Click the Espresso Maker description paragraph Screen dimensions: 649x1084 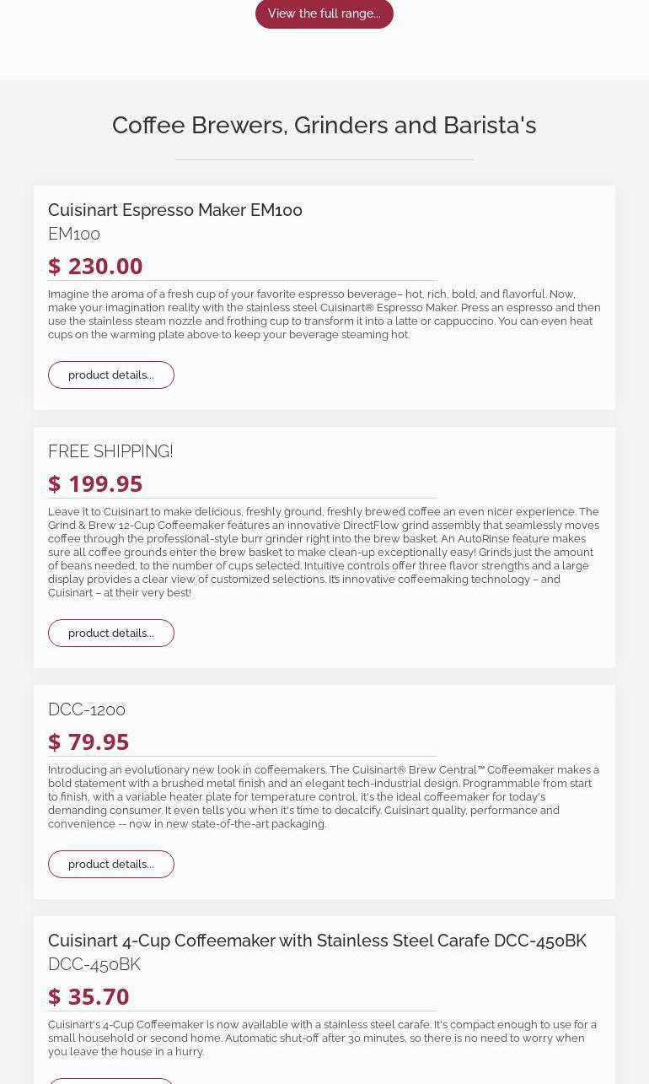(x=324, y=315)
